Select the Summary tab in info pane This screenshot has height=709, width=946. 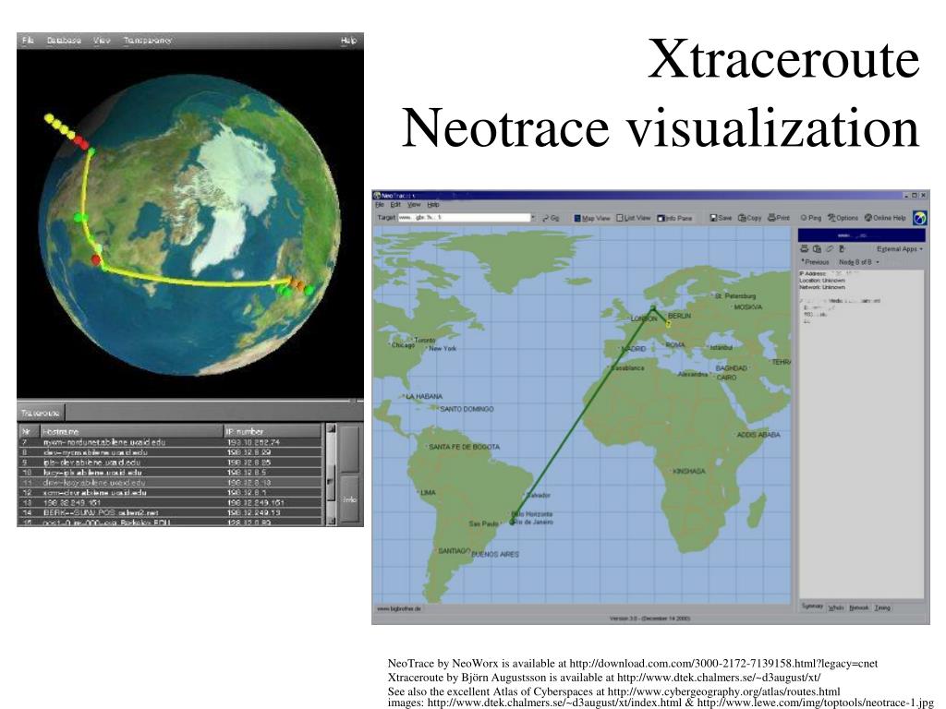pos(813,607)
